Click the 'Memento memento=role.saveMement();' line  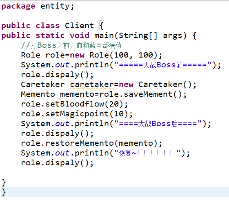point(104,94)
